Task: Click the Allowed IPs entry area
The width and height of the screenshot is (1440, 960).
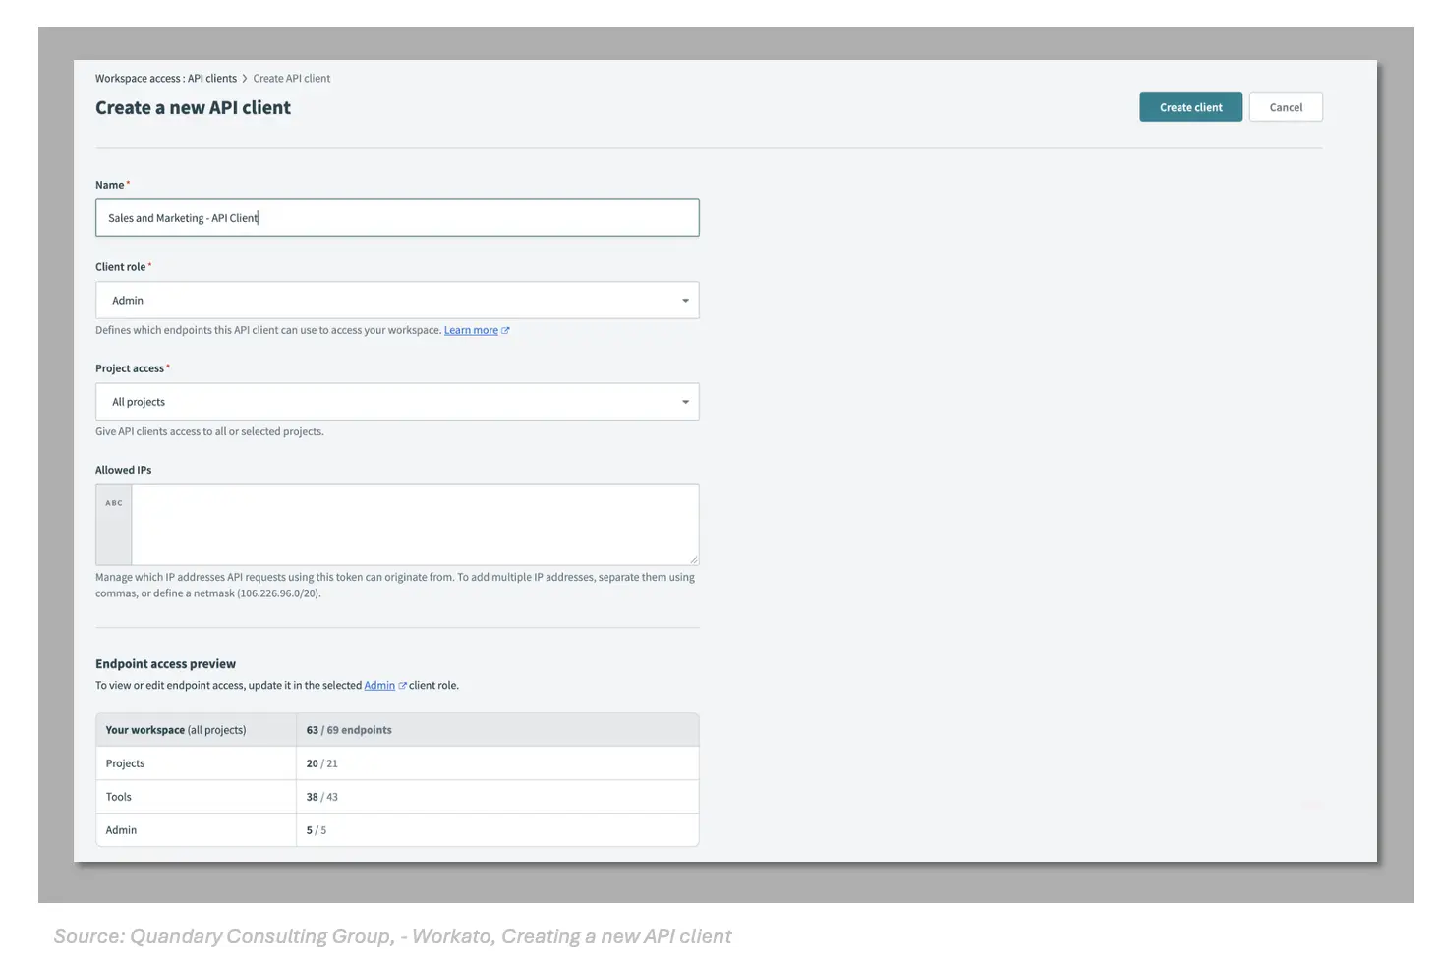Action: coord(413,524)
